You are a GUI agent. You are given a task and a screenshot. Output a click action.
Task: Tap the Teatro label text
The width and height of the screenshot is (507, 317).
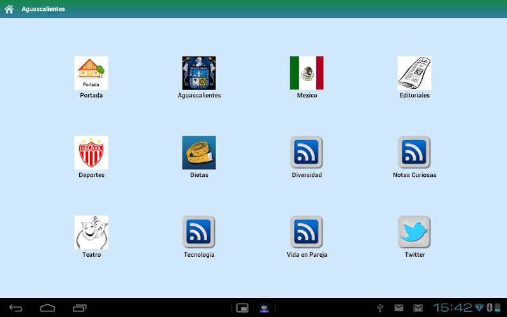tap(91, 255)
